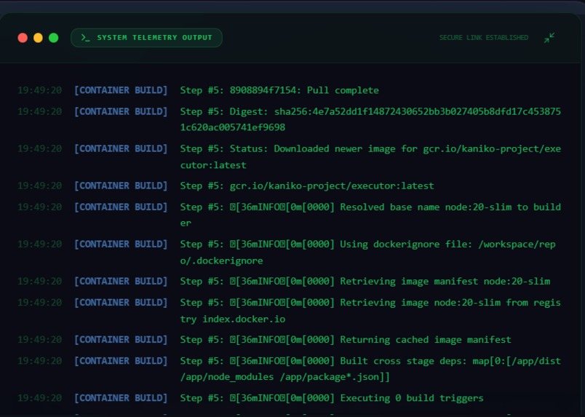Click the [CONTAINER BUILD] tag on Pull complete row
The height and width of the screenshot is (417, 585).
(121, 90)
